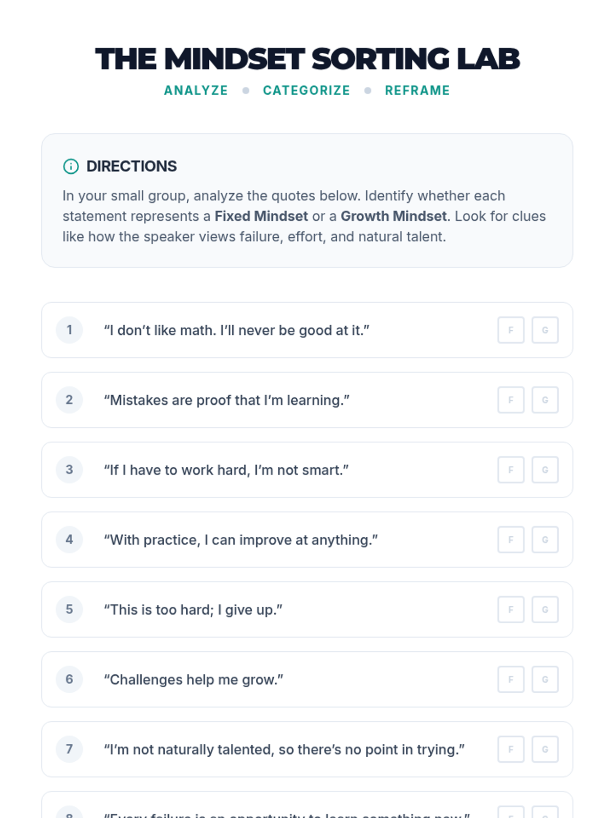The height and width of the screenshot is (818, 614).
Task: Tick G for quote 6
Action: click(545, 679)
